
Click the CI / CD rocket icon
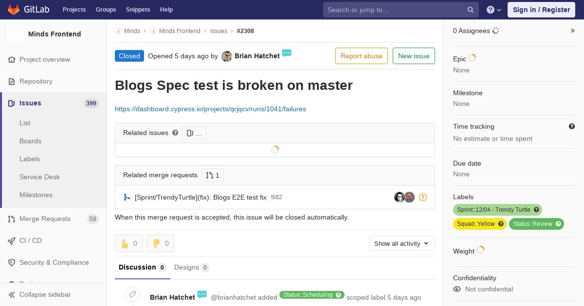pyautogui.click(x=12, y=240)
